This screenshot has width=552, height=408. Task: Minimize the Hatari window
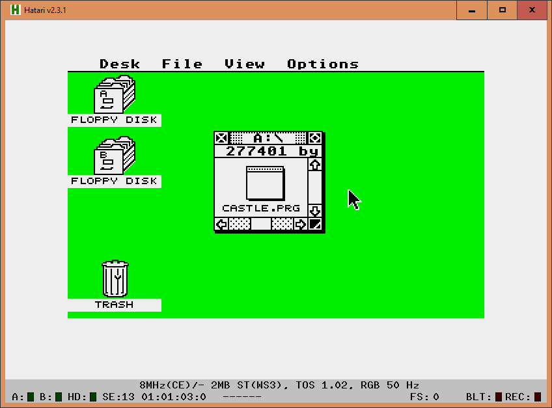click(x=472, y=10)
